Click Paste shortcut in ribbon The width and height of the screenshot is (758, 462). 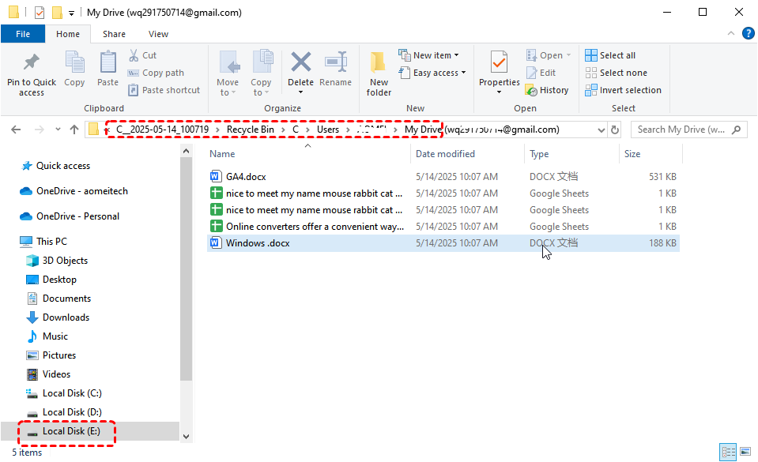pyautogui.click(x=164, y=90)
